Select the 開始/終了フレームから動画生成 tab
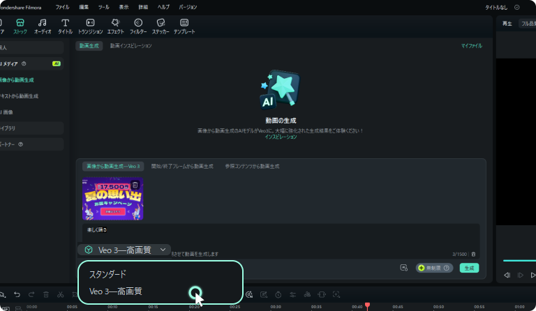The image size is (536, 311). [x=182, y=166]
